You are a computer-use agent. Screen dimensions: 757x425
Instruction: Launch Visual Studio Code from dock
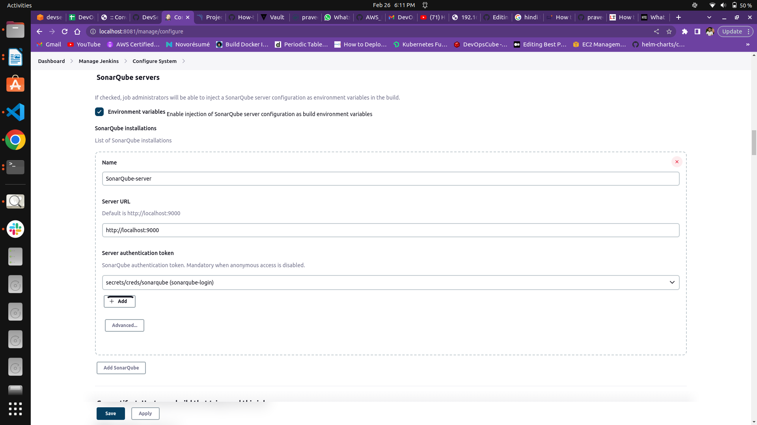click(15, 112)
